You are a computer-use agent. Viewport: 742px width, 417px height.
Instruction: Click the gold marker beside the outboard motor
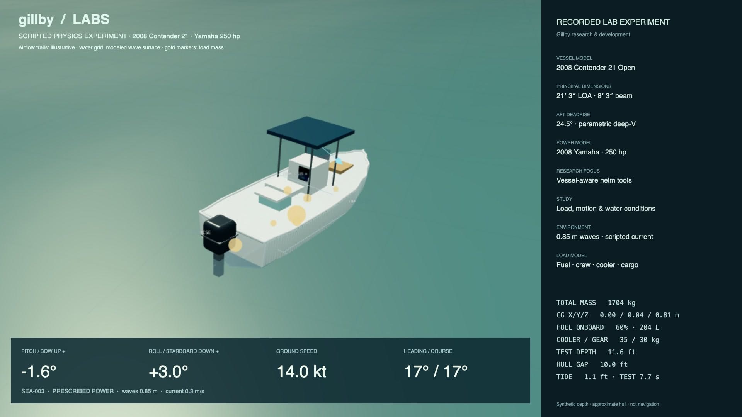(x=235, y=245)
